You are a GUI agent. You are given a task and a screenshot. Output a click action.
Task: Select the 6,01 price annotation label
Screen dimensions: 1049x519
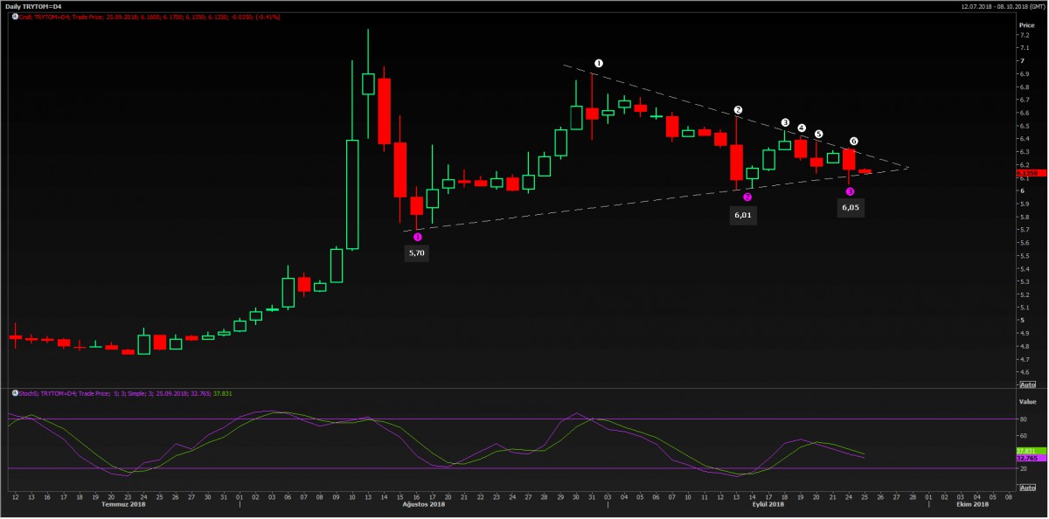[743, 214]
